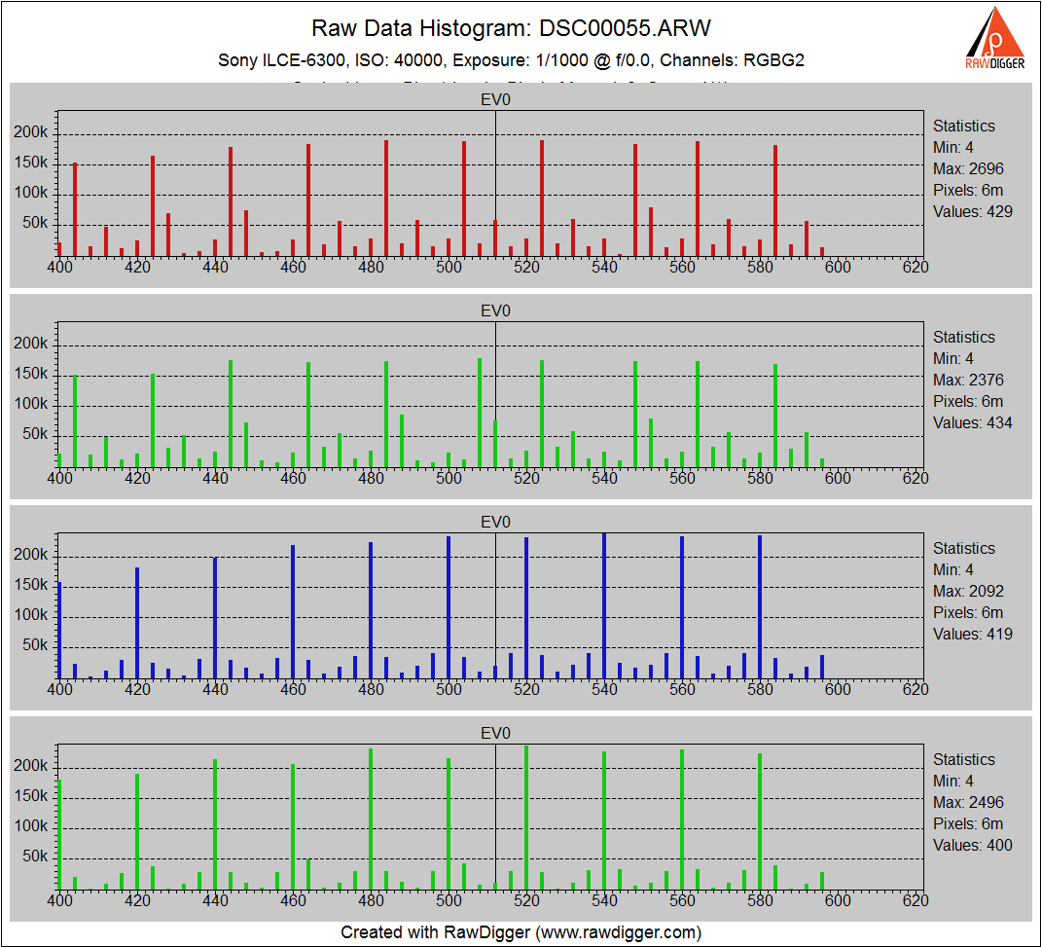
Task: Click the tallest blue bar at value 540
Action: (x=604, y=605)
